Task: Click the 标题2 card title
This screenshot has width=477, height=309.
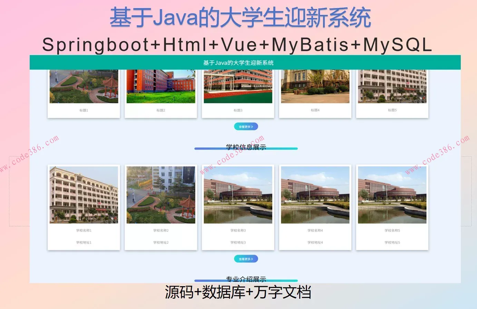Action: pyautogui.click(x=161, y=111)
